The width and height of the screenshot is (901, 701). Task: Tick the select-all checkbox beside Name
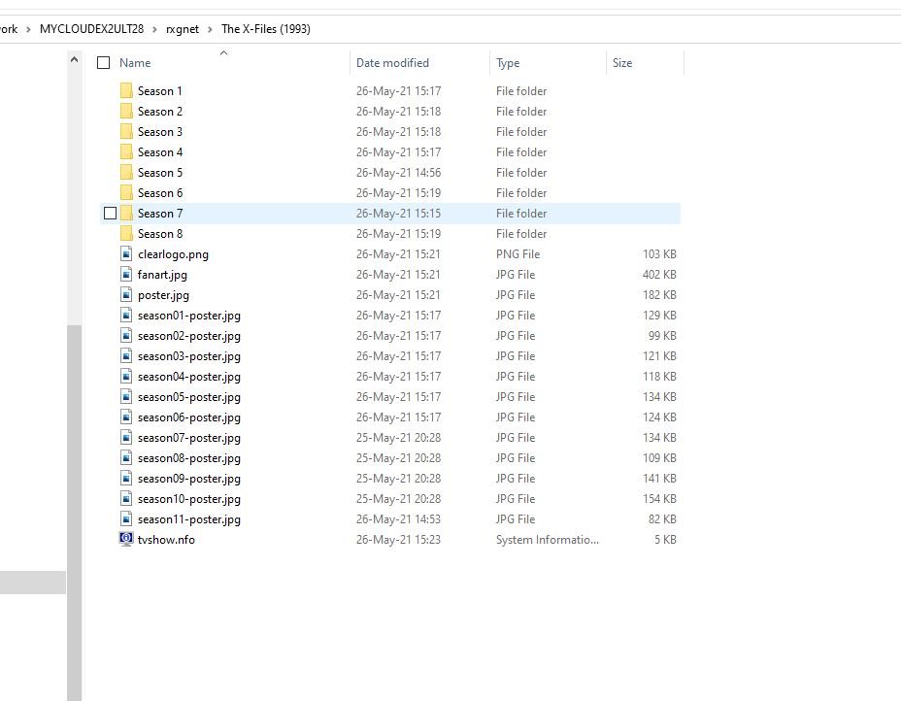pos(104,63)
